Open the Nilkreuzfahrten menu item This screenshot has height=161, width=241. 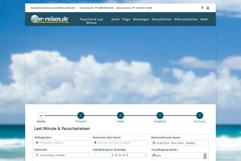pyautogui.click(x=186, y=19)
